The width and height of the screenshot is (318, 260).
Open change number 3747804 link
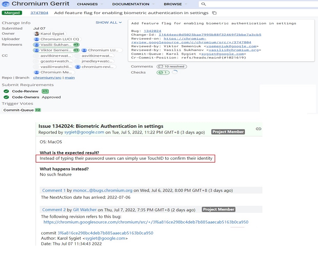click(39, 13)
